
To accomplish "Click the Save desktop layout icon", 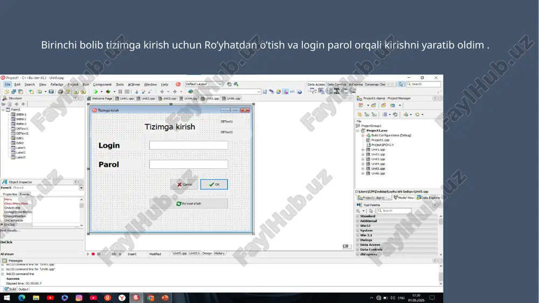I will pos(229,84).
